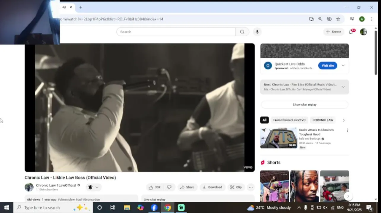
Task: Open Chrome media controls icon
Action: (x=352, y=19)
